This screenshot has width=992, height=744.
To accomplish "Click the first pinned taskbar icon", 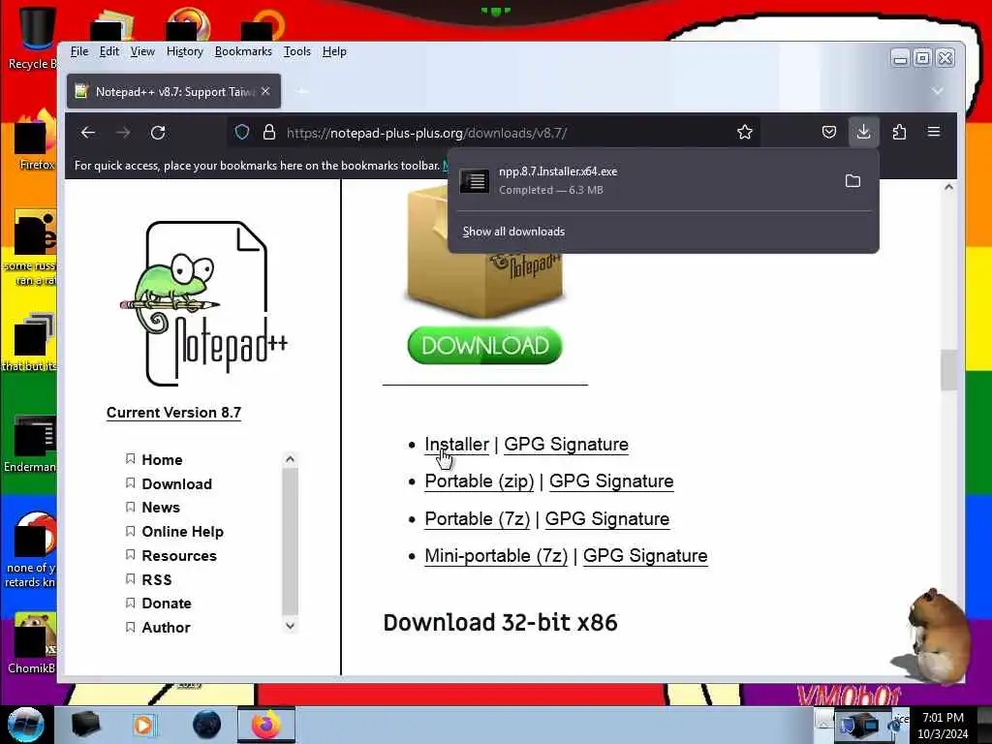I will pyautogui.click(x=85, y=725).
